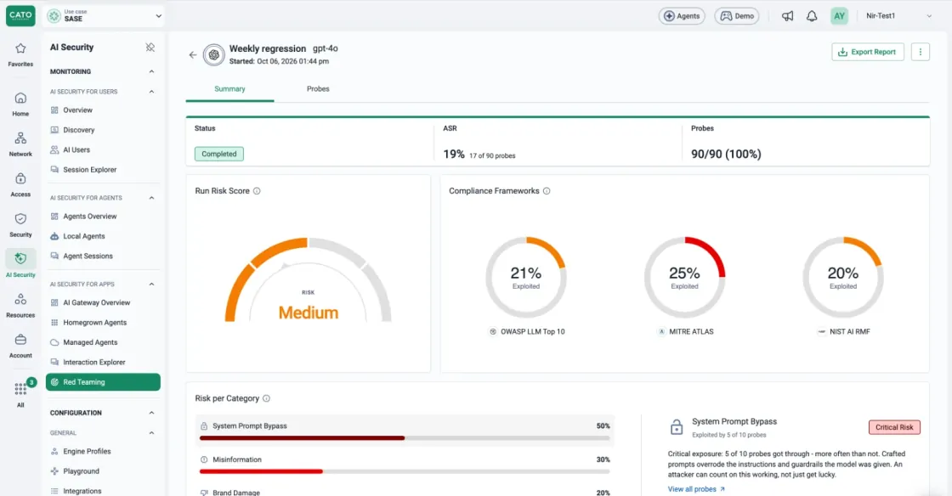Select the Summary tab
The image size is (952, 496).
point(229,89)
